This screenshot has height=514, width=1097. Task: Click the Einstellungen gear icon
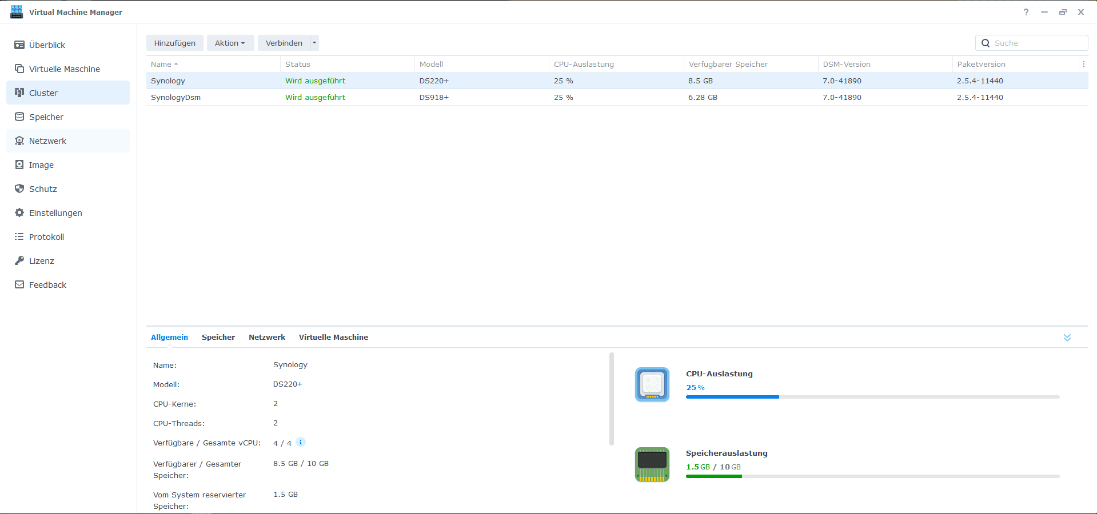19,212
